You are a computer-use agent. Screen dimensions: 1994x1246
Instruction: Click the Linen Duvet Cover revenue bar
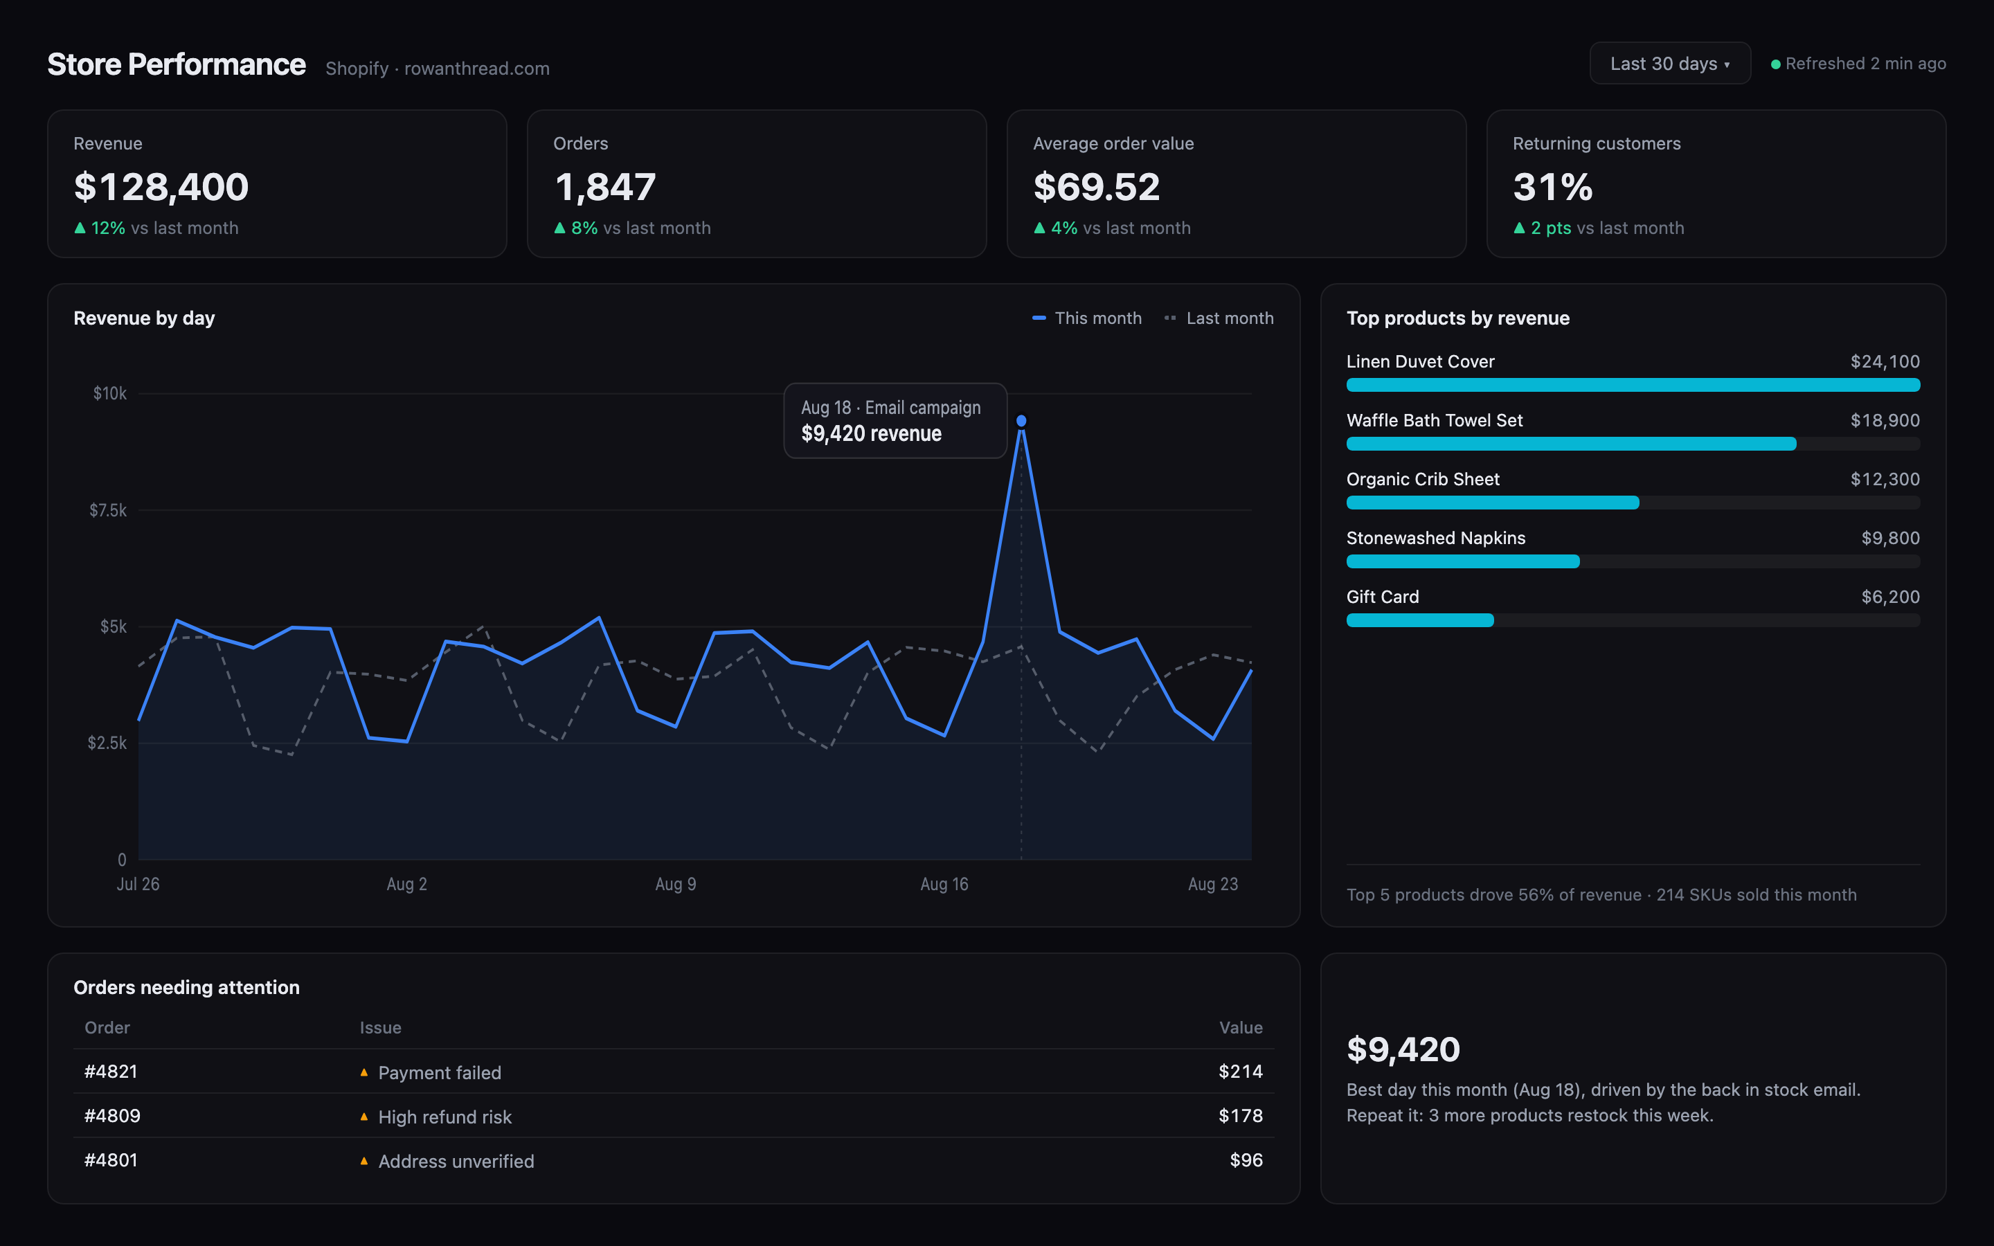[x=1633, y=385]
